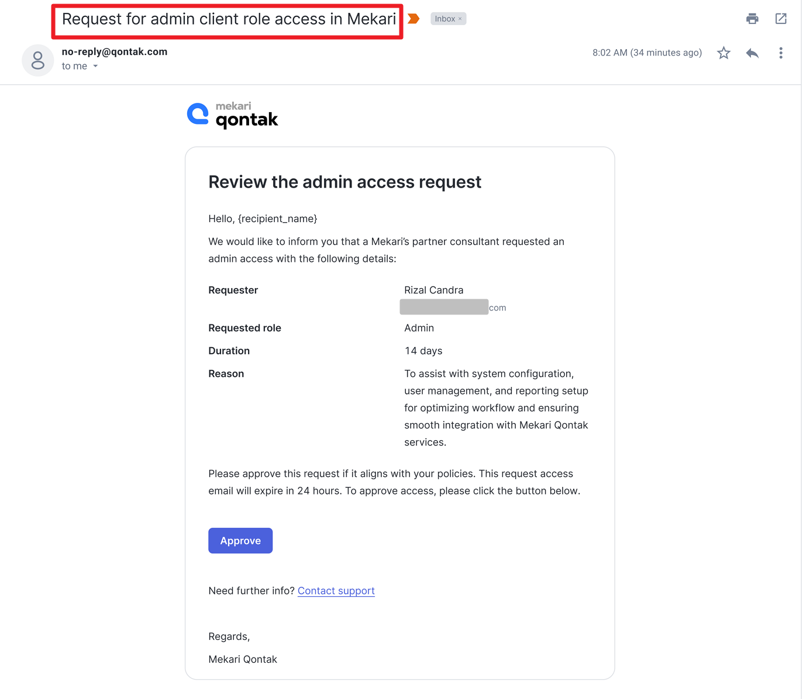Image resolution: width=803 pixels, height=699 pixels.
Task: Click the Mekari Qontak logo
Action: click(233, 115)
